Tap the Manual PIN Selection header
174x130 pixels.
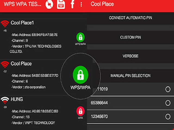coord(130,76)
